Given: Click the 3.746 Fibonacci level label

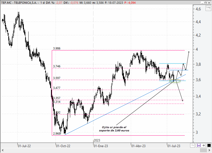Looking at the screenshot, I should [x=57, y=66].
